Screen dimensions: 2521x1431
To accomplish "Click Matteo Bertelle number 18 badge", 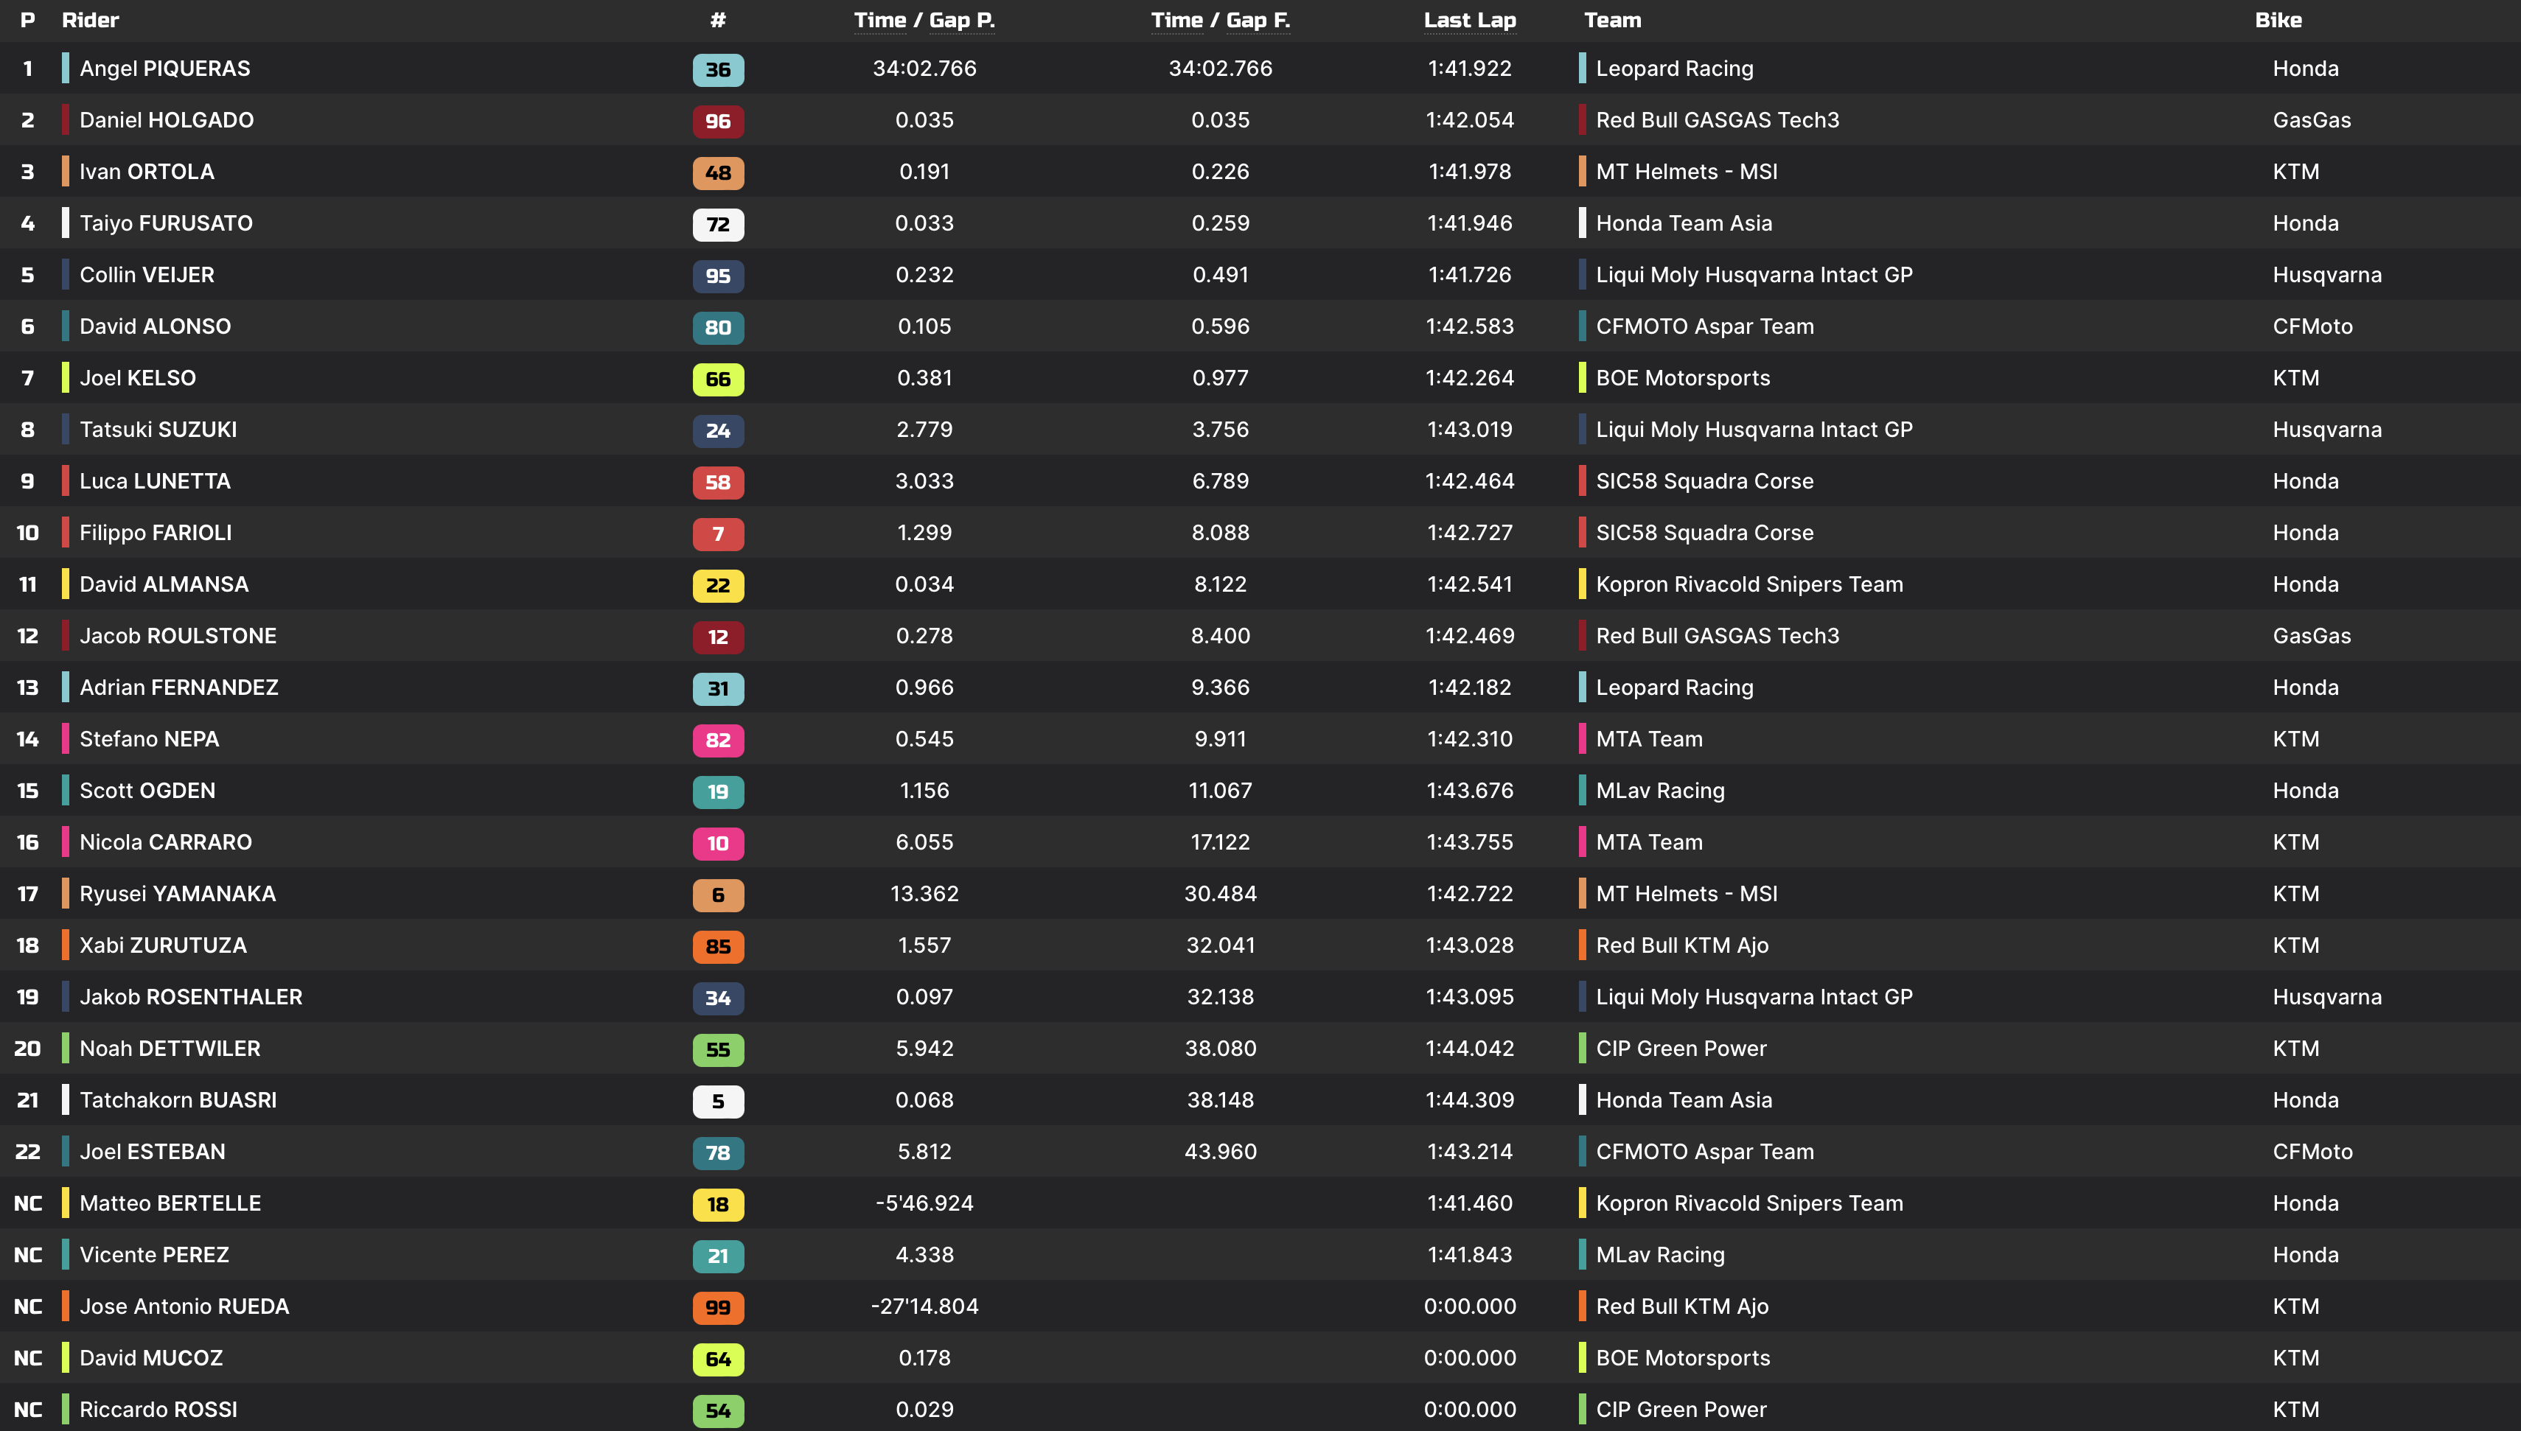I will pos(717,1204).
